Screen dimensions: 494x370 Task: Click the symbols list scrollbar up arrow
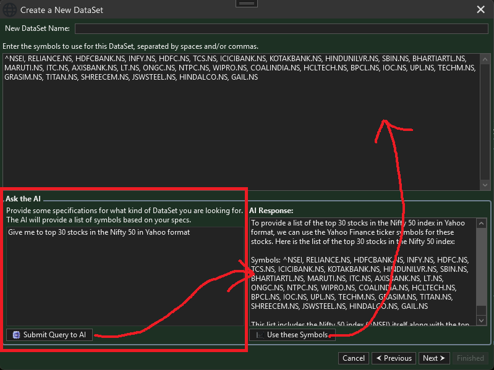coord(486,59)
